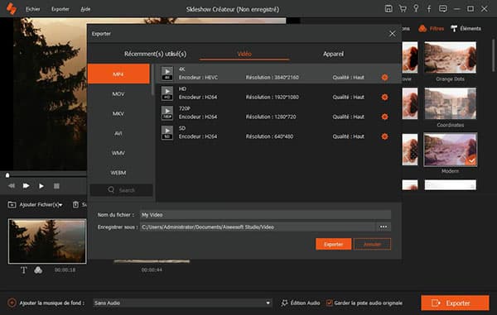Click the register key icon
The height and width of the screenshot is (315, 497).
pyautogui.click(x=416, y=8)
